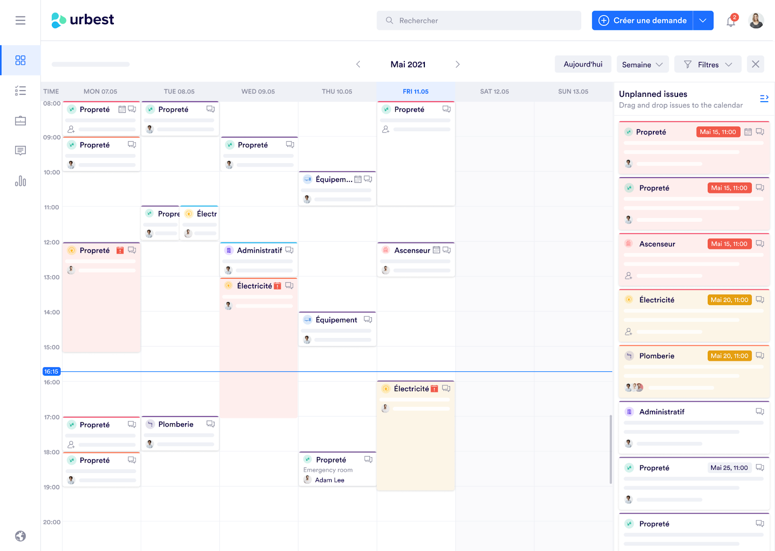Click the calendar icon on the Équipem... event
775x551 pixels.
(358, 179)
